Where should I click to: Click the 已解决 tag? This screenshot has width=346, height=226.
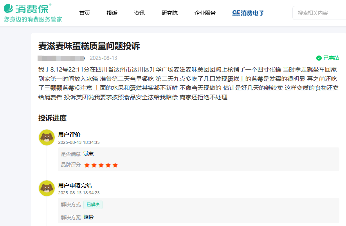(x=93, y=204)
